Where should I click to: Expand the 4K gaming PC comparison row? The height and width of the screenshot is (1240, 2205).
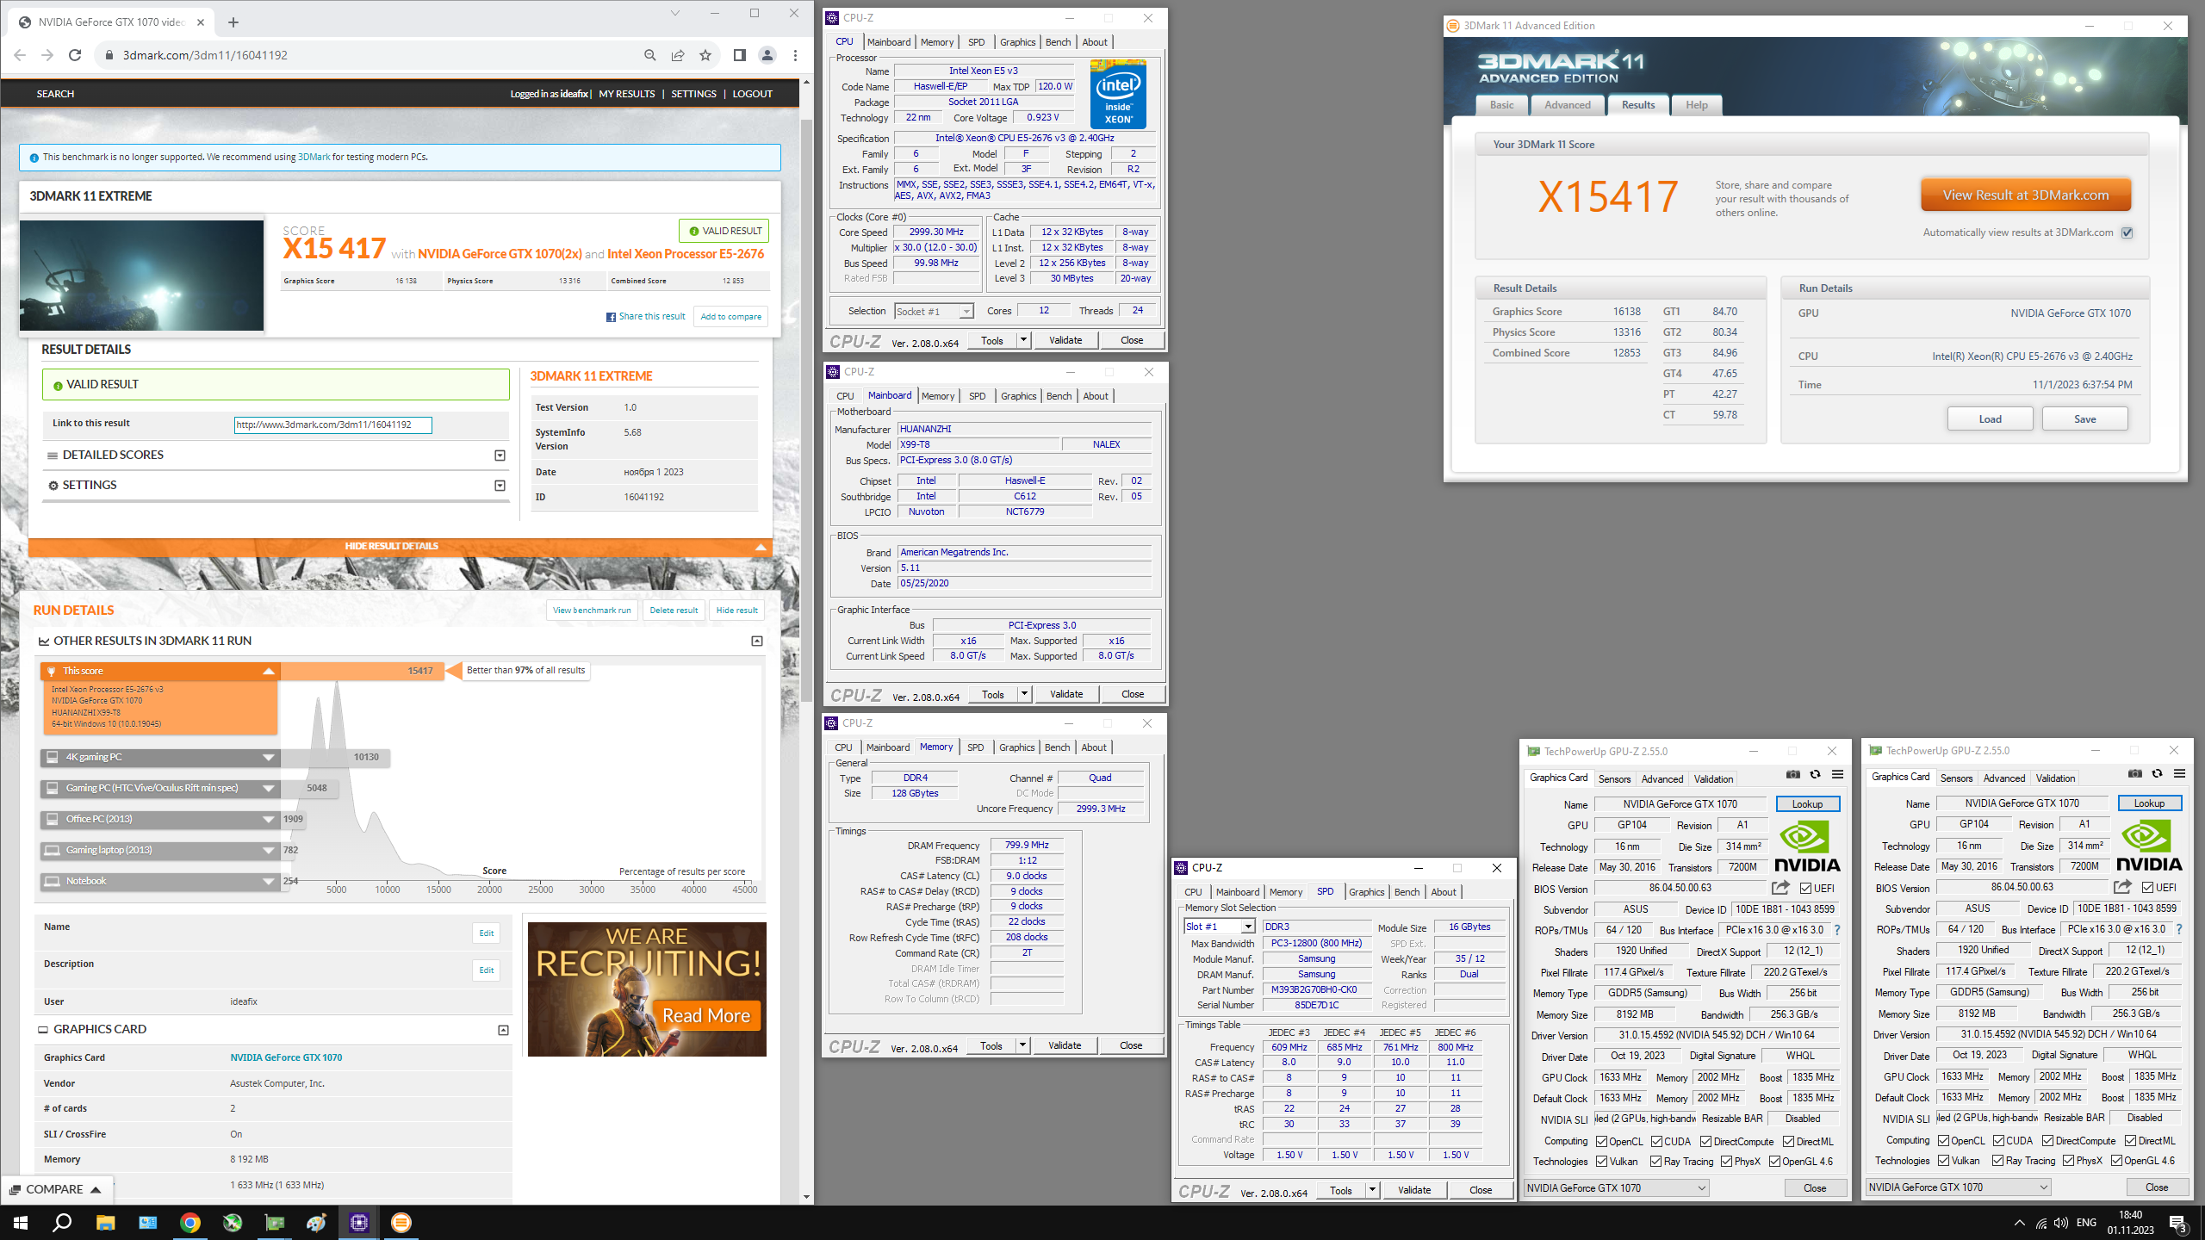tap(160, 758)
